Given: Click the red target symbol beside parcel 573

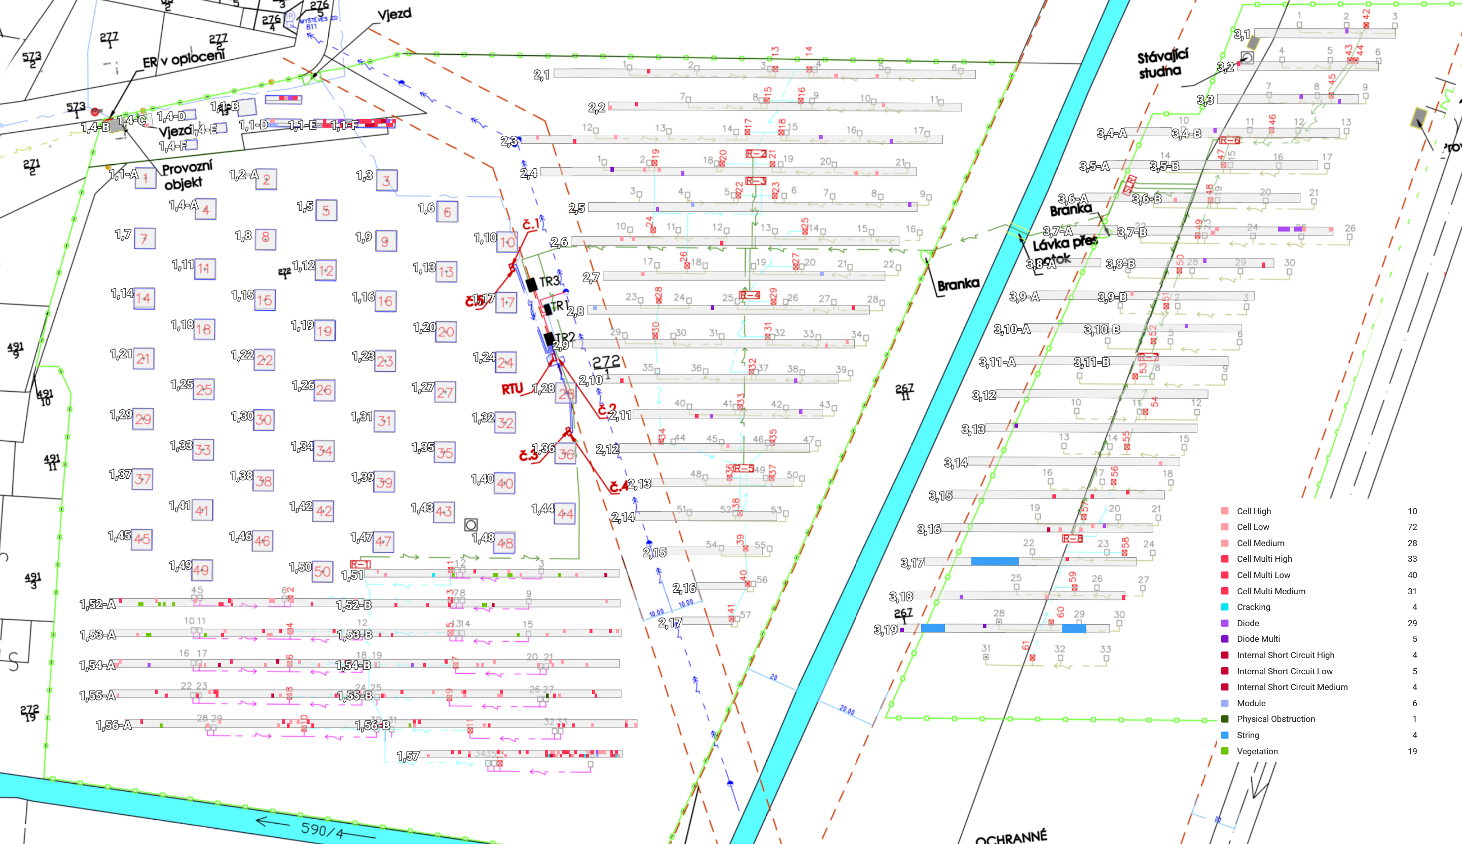Looking at the screenshot, I should point(95,111).
